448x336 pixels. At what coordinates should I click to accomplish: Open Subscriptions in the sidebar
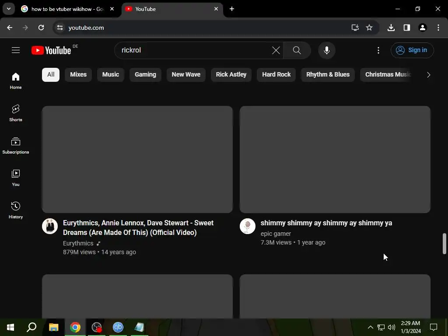click(16, 145)
